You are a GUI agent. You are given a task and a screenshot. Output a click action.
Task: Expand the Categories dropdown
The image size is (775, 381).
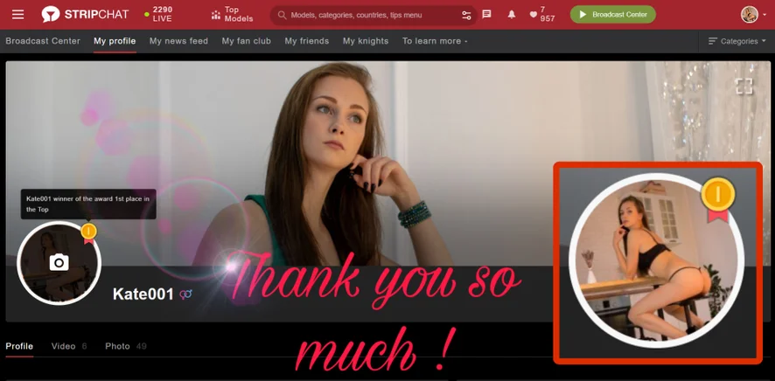737,41
